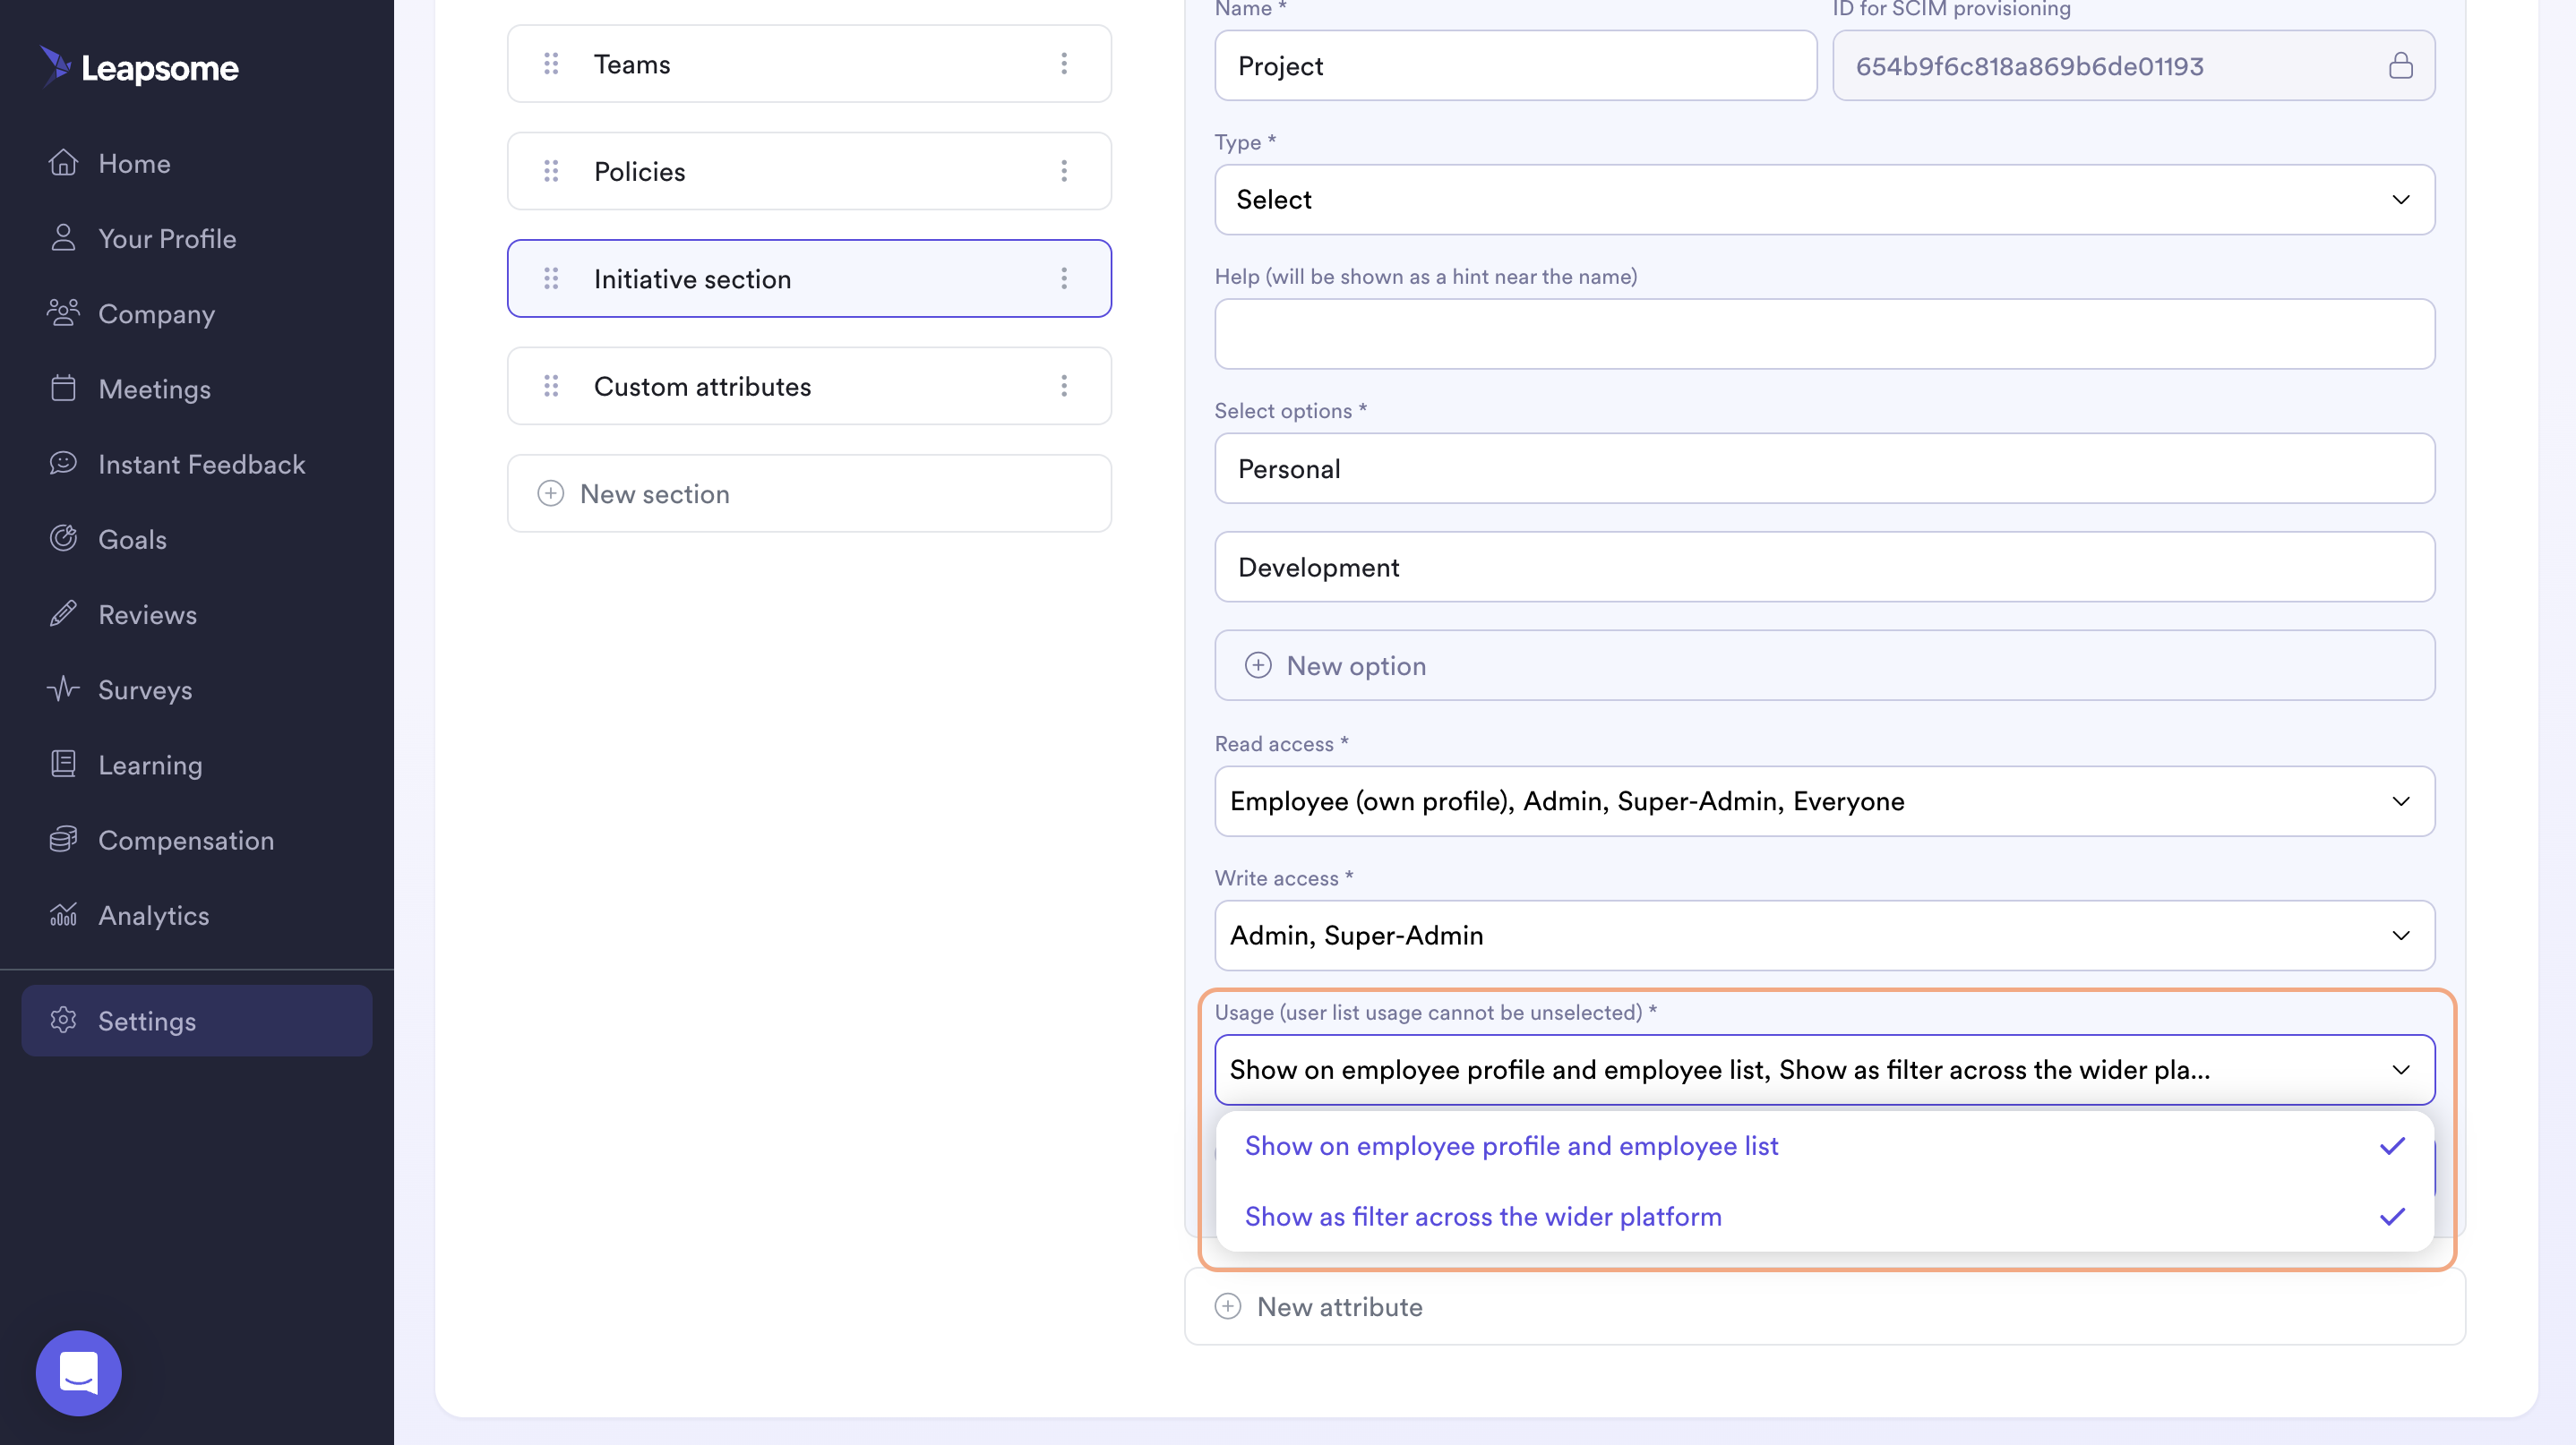Toggle Show on employee profile and employee list

tap(1824, 1146)
